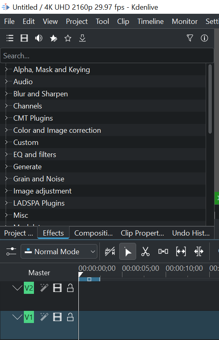
Task: Click the Master button
Action: coord(39,272)
